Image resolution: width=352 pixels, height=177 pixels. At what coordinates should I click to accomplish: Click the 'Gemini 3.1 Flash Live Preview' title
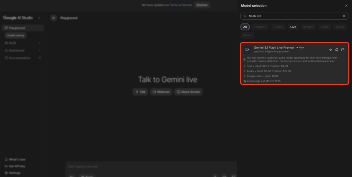274,48
